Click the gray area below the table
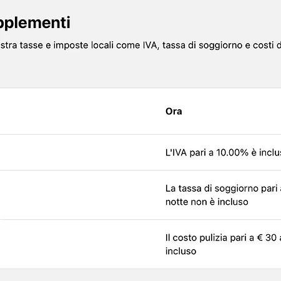The height and width of the screenshot is (281, 281). (x=140, y=275)
